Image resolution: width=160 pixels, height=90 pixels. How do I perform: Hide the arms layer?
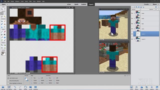pos(132,29)
